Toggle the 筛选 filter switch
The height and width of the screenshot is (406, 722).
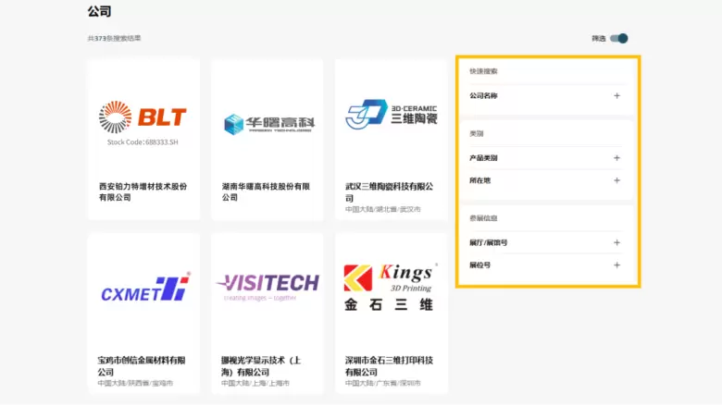tap(619, 39)
